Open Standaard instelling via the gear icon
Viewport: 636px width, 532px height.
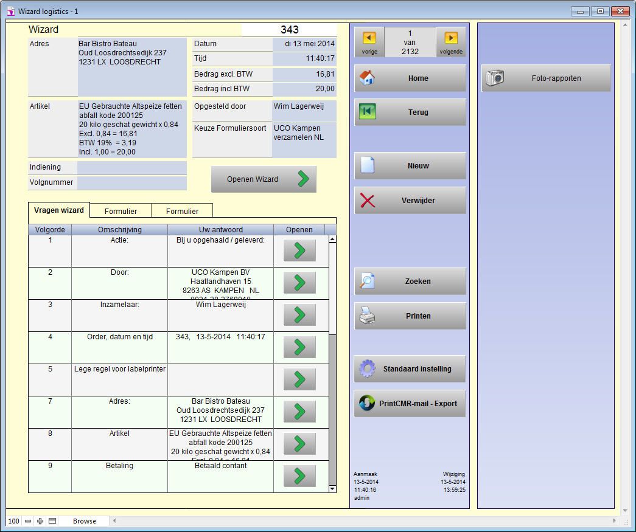(x=366, y=368)
